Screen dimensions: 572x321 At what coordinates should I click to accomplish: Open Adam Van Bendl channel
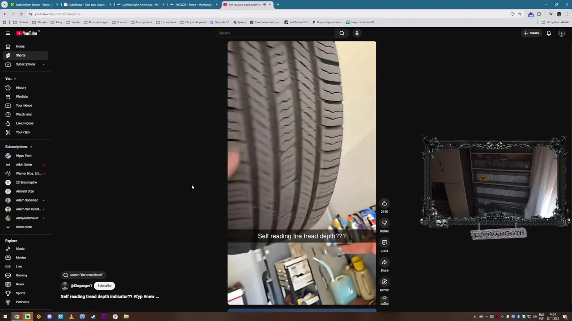point(25,209)
